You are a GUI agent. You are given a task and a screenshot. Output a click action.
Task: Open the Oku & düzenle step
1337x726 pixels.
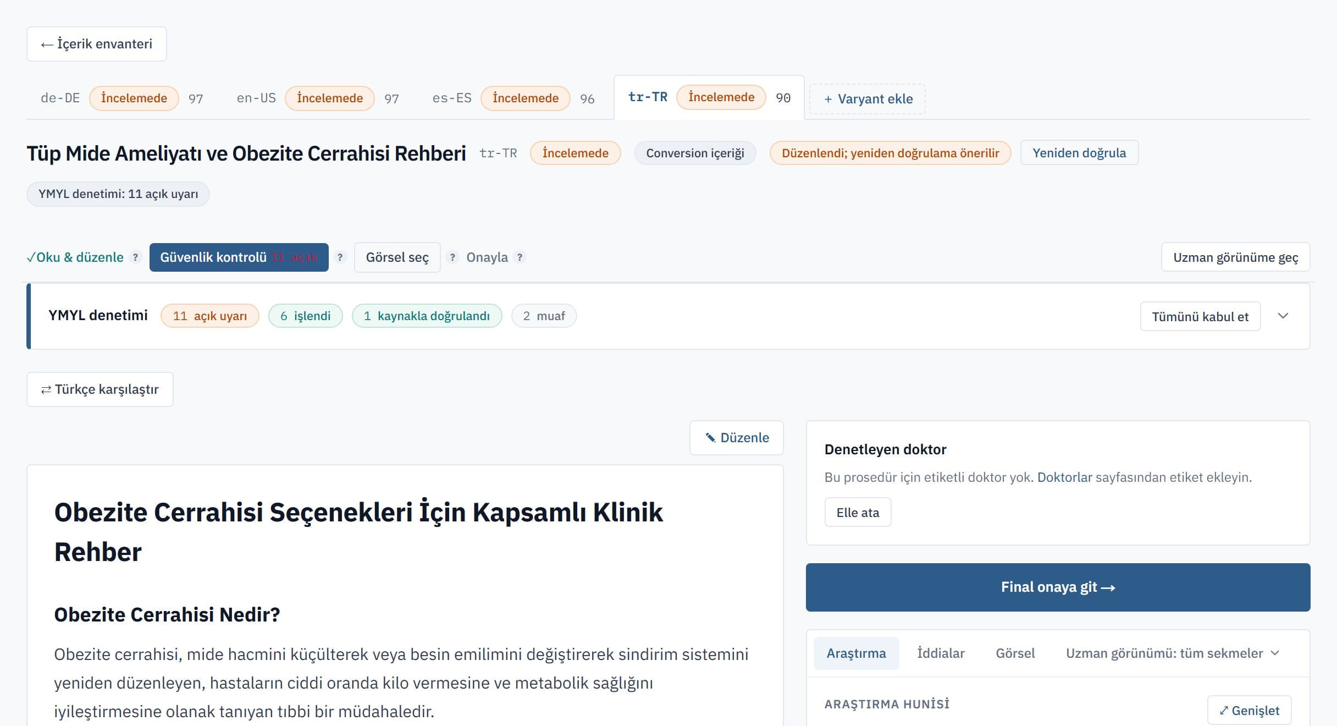[75, 257]
